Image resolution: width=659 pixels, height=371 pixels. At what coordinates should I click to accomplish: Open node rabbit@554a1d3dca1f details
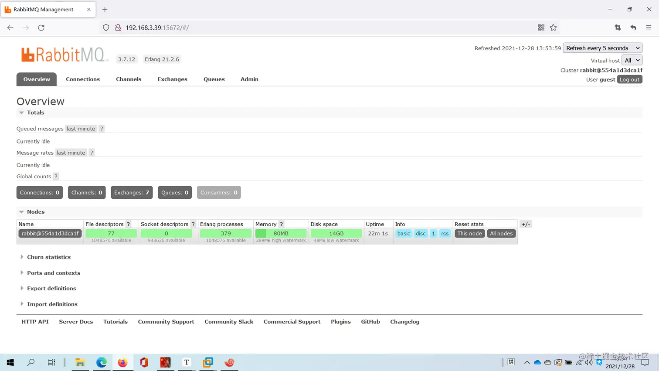click(50, 234)
